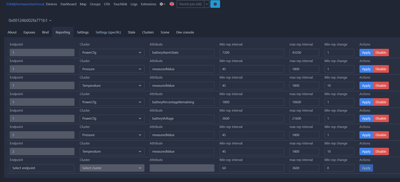This screenshot has width=400, height=182.
Task: Open the Clusters tab
Action: 148,32
